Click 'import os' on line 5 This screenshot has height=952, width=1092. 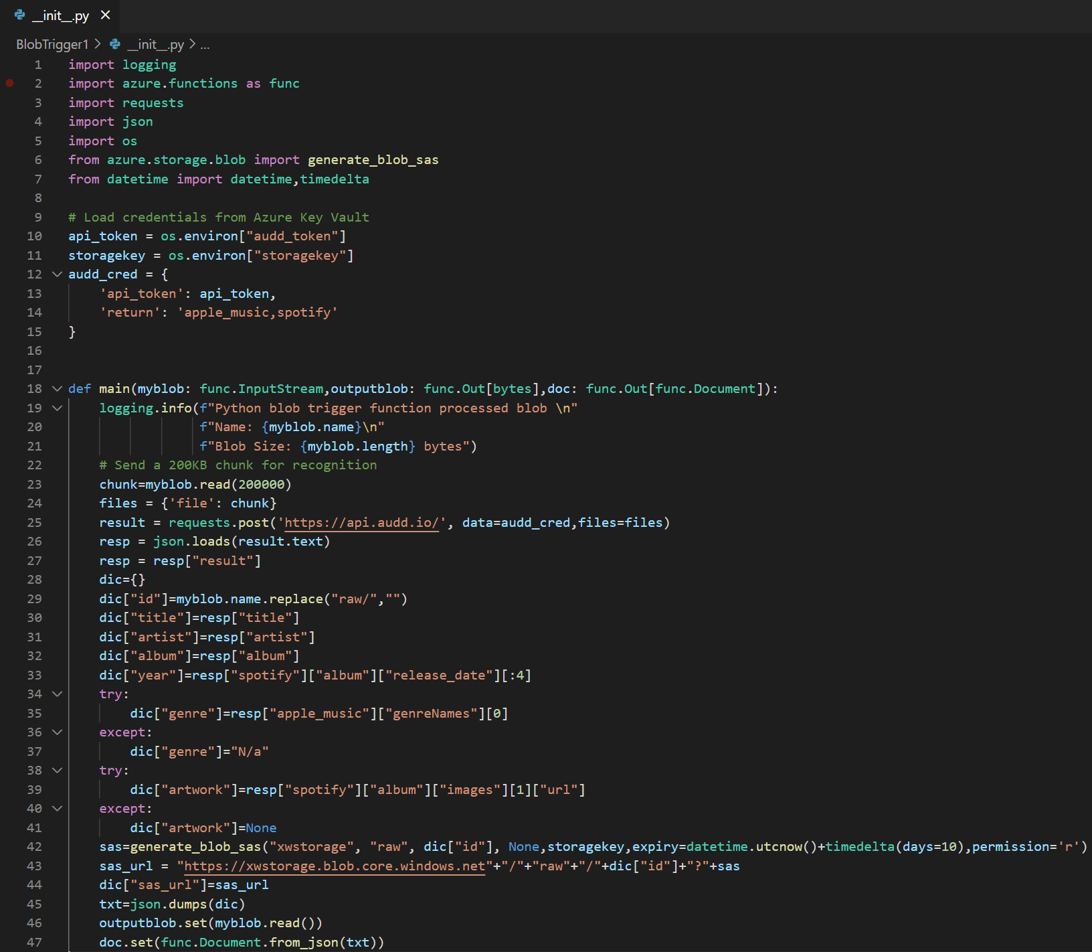(x=102, y=141)
